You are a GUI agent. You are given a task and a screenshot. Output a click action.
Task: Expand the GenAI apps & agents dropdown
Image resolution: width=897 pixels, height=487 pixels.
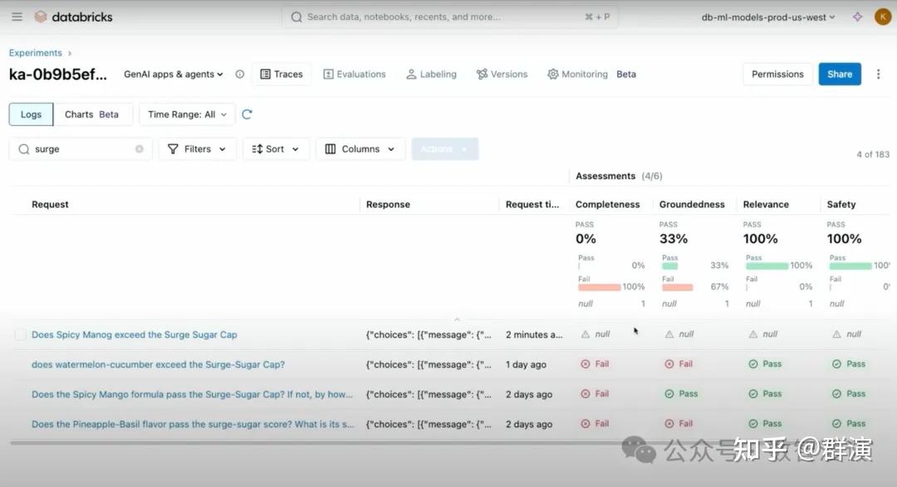174,75
